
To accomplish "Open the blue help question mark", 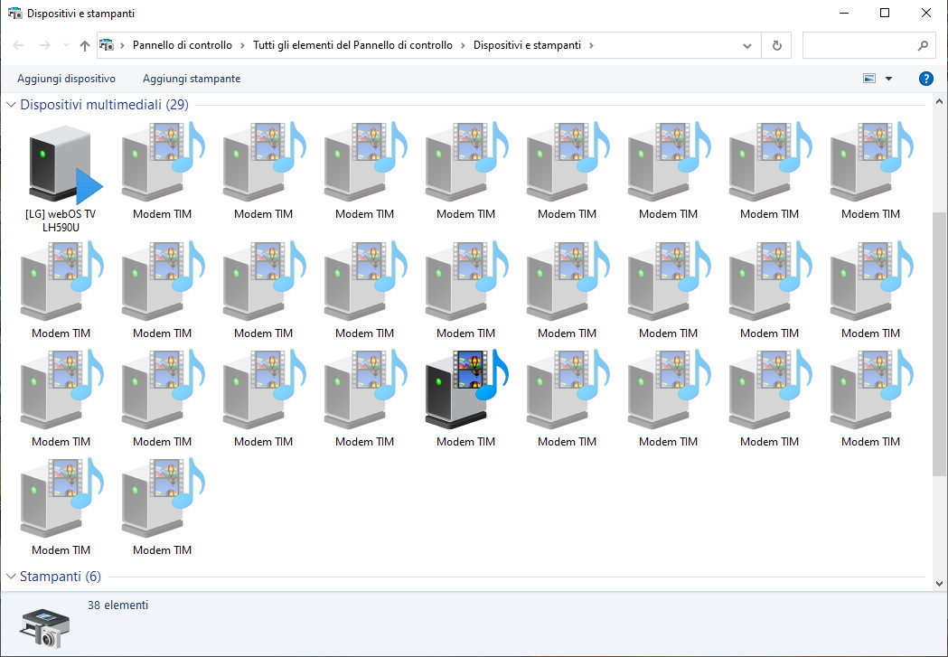I will pyautogui.click(x=925, y=79).
